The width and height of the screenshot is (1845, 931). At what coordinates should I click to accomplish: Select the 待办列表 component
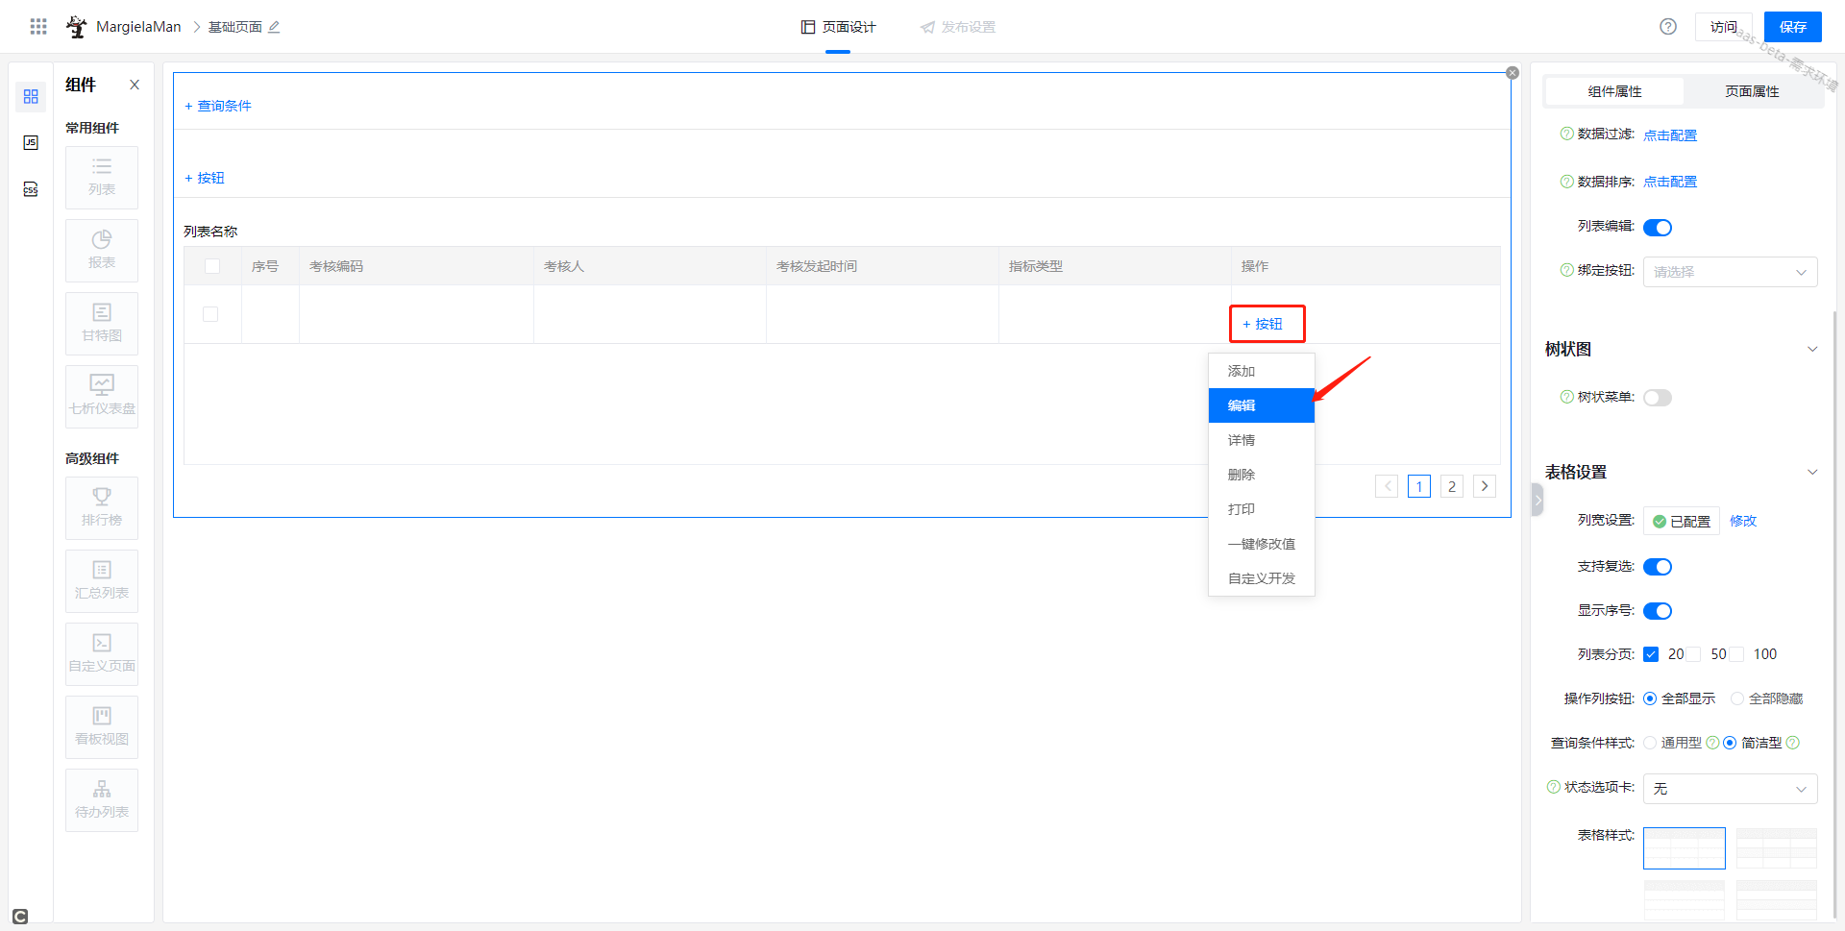tap(102, 800)
